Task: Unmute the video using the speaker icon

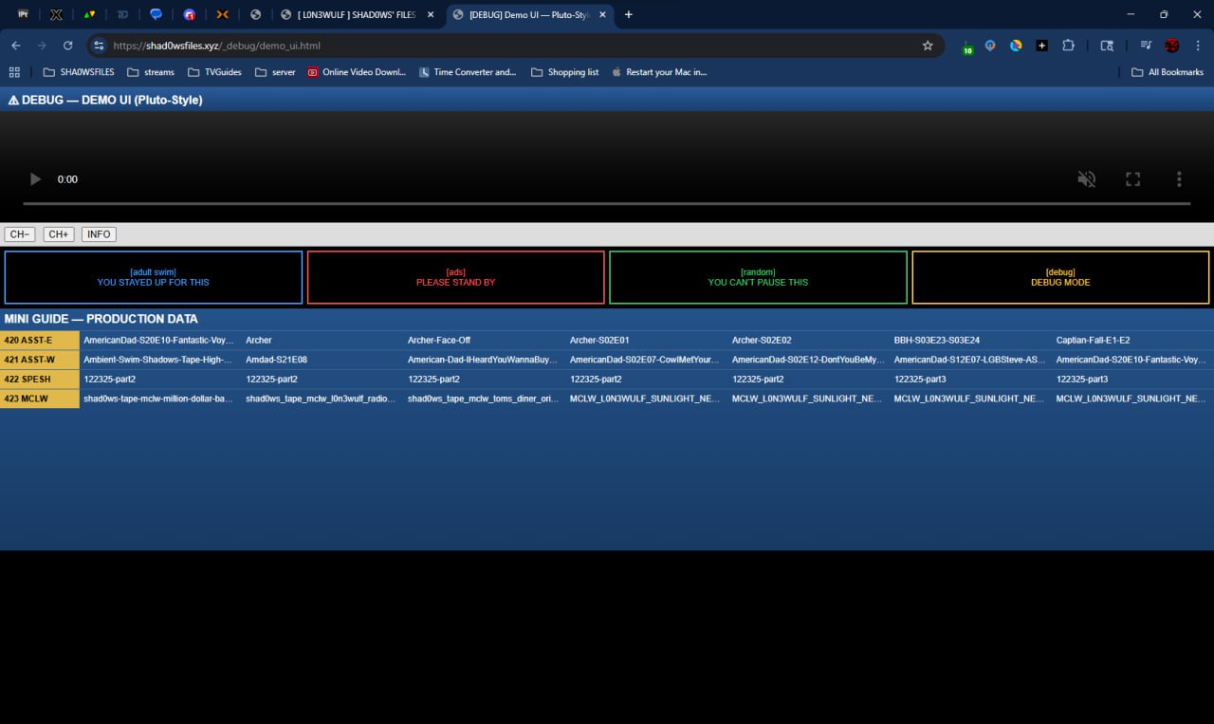Action: click(x=1087, y=179)
